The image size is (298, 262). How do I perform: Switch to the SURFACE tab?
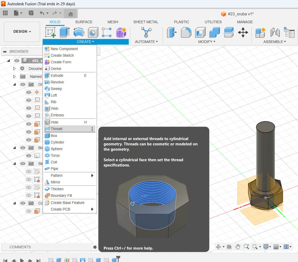[84, 22]
